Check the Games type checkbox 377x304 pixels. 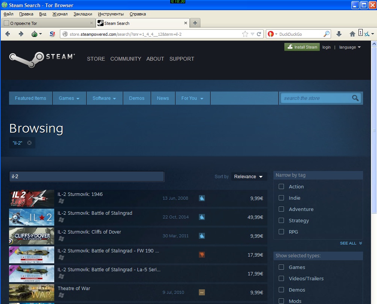pyautogui.click(x=281, y=267)
